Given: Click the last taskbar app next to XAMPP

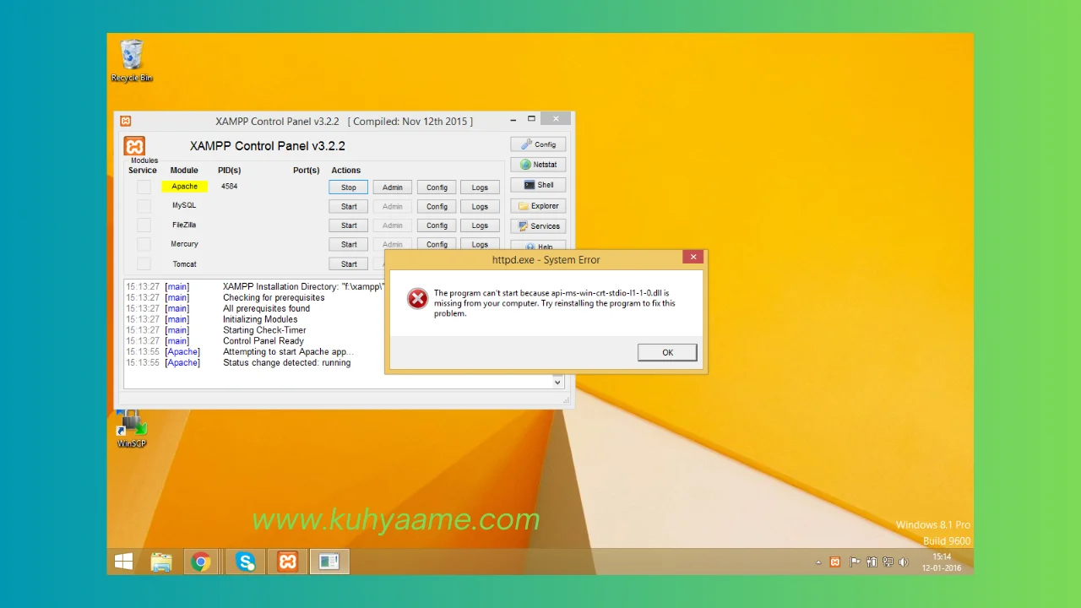Looking at the screenshot, I should click(x=329, y=562).
